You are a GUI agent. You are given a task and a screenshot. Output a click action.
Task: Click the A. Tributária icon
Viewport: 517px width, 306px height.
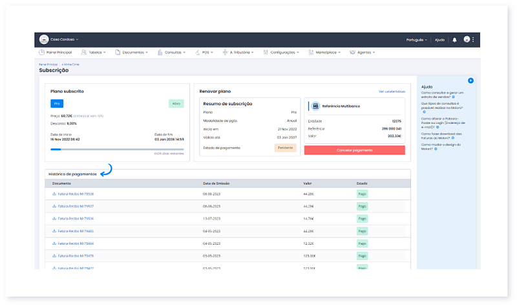(225, 52)
